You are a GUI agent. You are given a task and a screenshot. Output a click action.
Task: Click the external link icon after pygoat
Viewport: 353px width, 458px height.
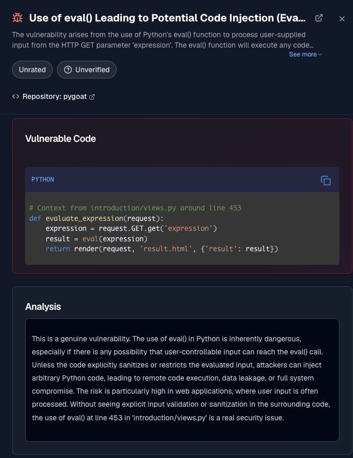pos(92,97)
